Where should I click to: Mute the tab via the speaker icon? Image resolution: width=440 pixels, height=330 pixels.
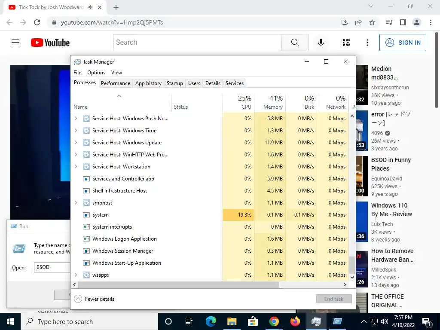click(x=90, y=7)
